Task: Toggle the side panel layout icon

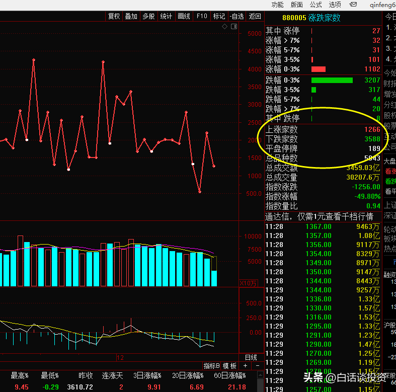Action: (234, 27)
